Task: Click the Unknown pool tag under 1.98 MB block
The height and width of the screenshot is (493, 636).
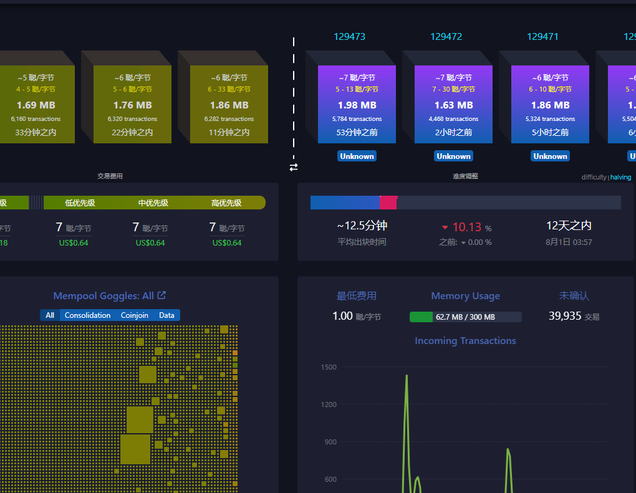Action: point(357,156)
